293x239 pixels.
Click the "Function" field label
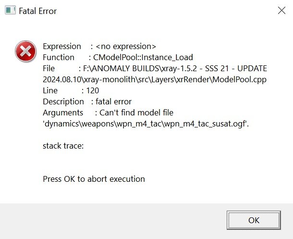[59, 57]
